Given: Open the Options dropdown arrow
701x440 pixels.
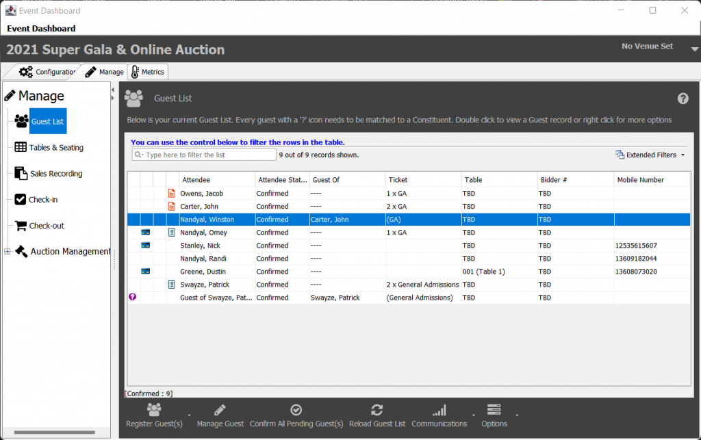Looking at the screenshot, I should pos(518,415).
